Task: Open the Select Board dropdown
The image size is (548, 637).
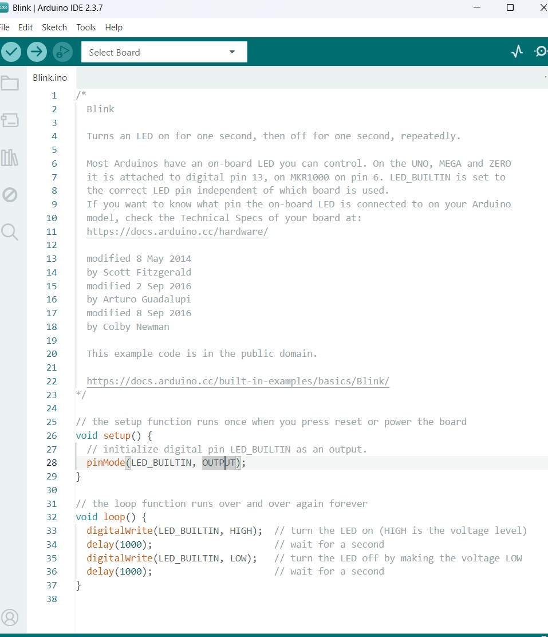Action: coord(164,52)
